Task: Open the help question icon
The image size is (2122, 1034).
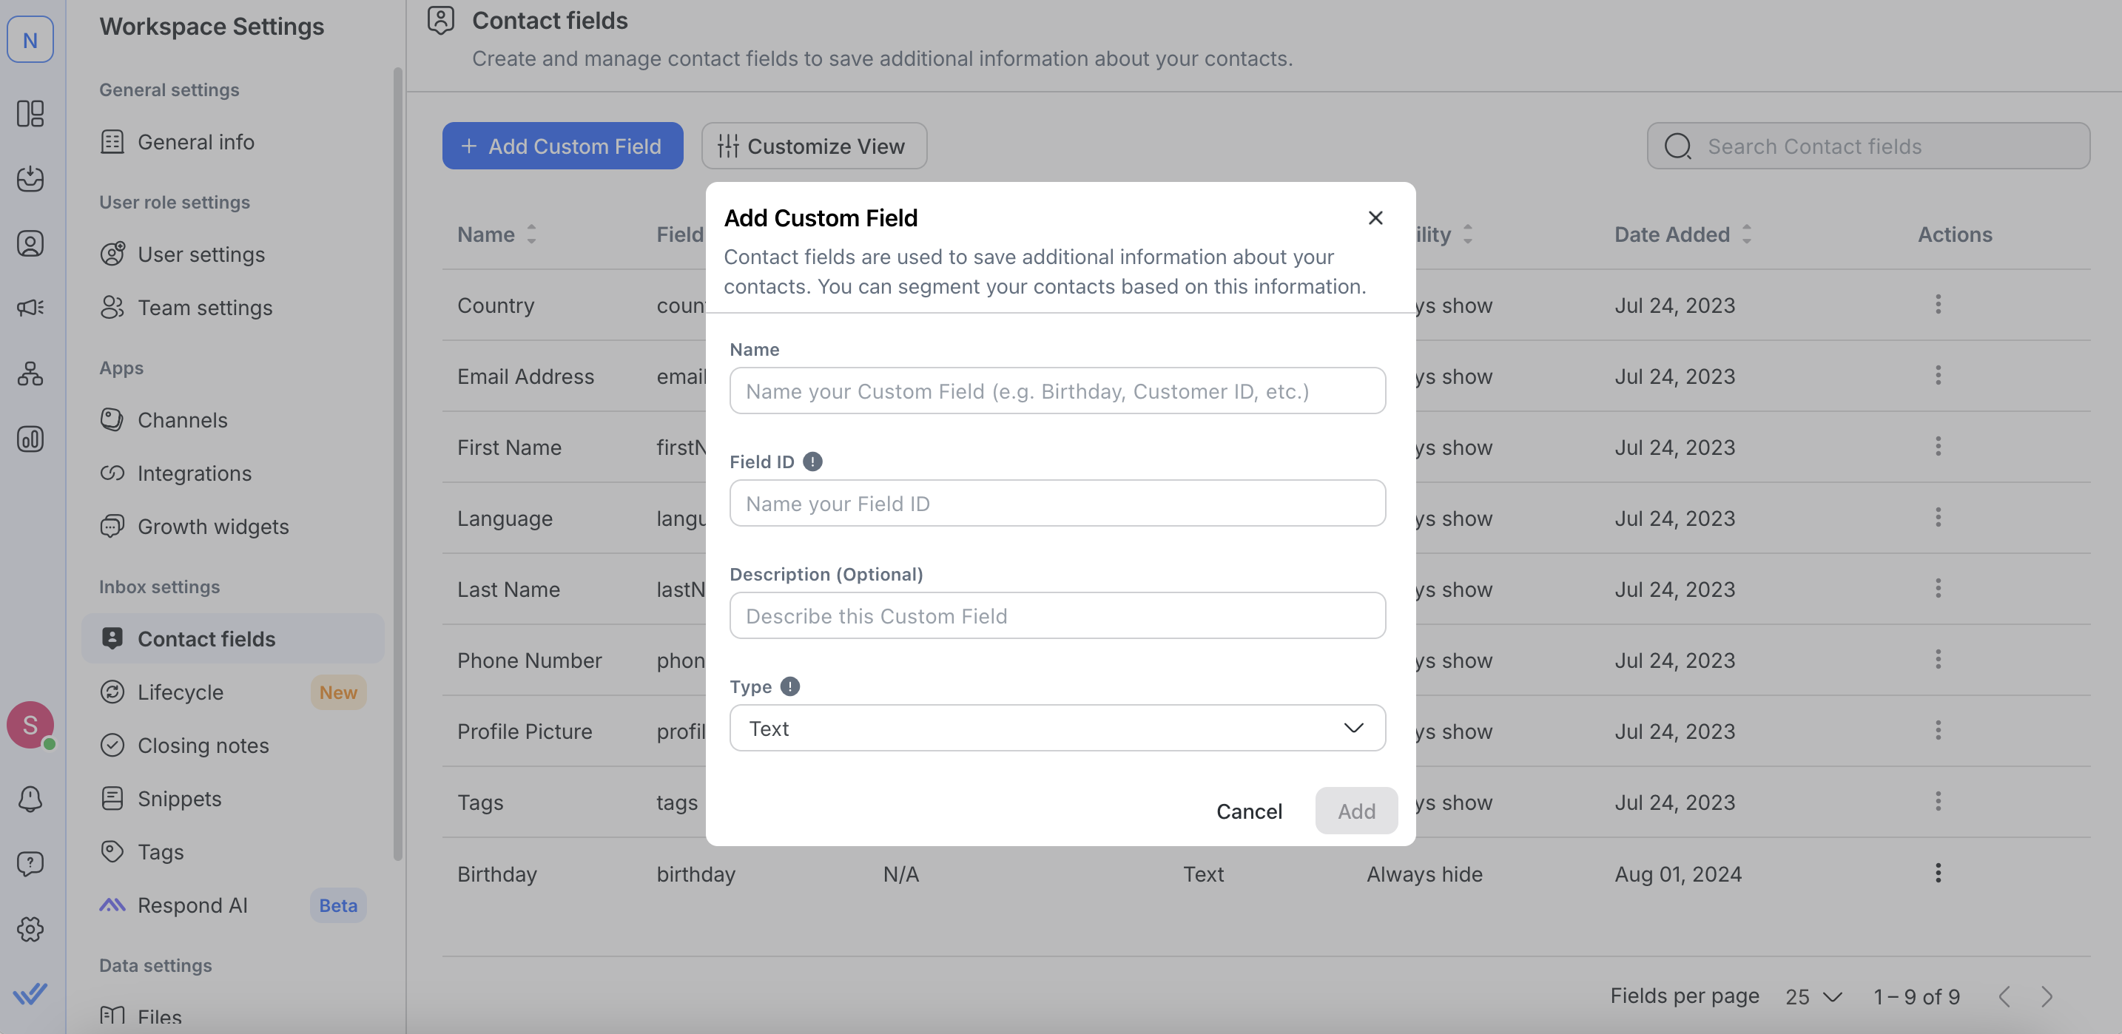Action: [x=30, y=862]
